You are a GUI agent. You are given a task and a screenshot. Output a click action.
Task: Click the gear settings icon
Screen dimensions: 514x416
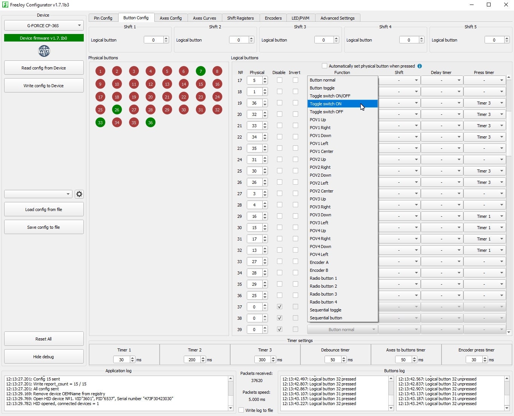click(x=79, y=194)
